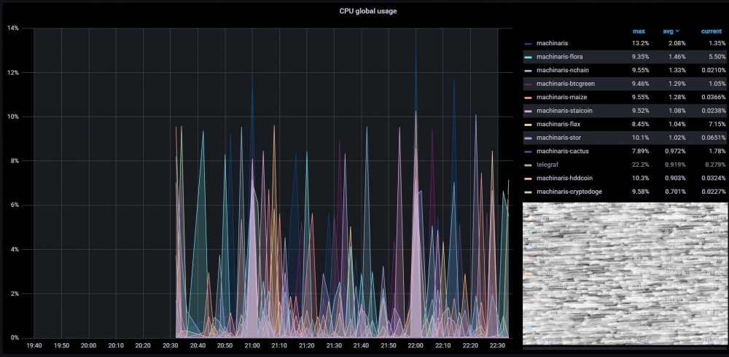Isolate the telegraf series in the legend

[547, 165]
